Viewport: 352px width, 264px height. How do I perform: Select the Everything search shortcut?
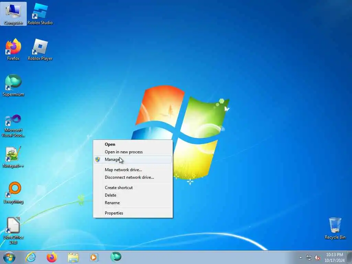(x=13, y=192)
